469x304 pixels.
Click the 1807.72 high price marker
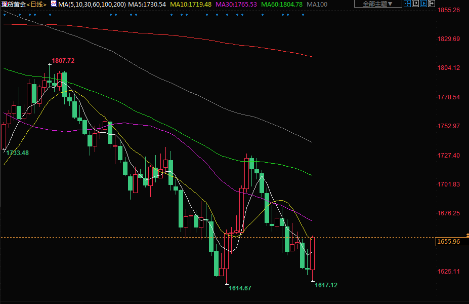[x=63, y=61]
